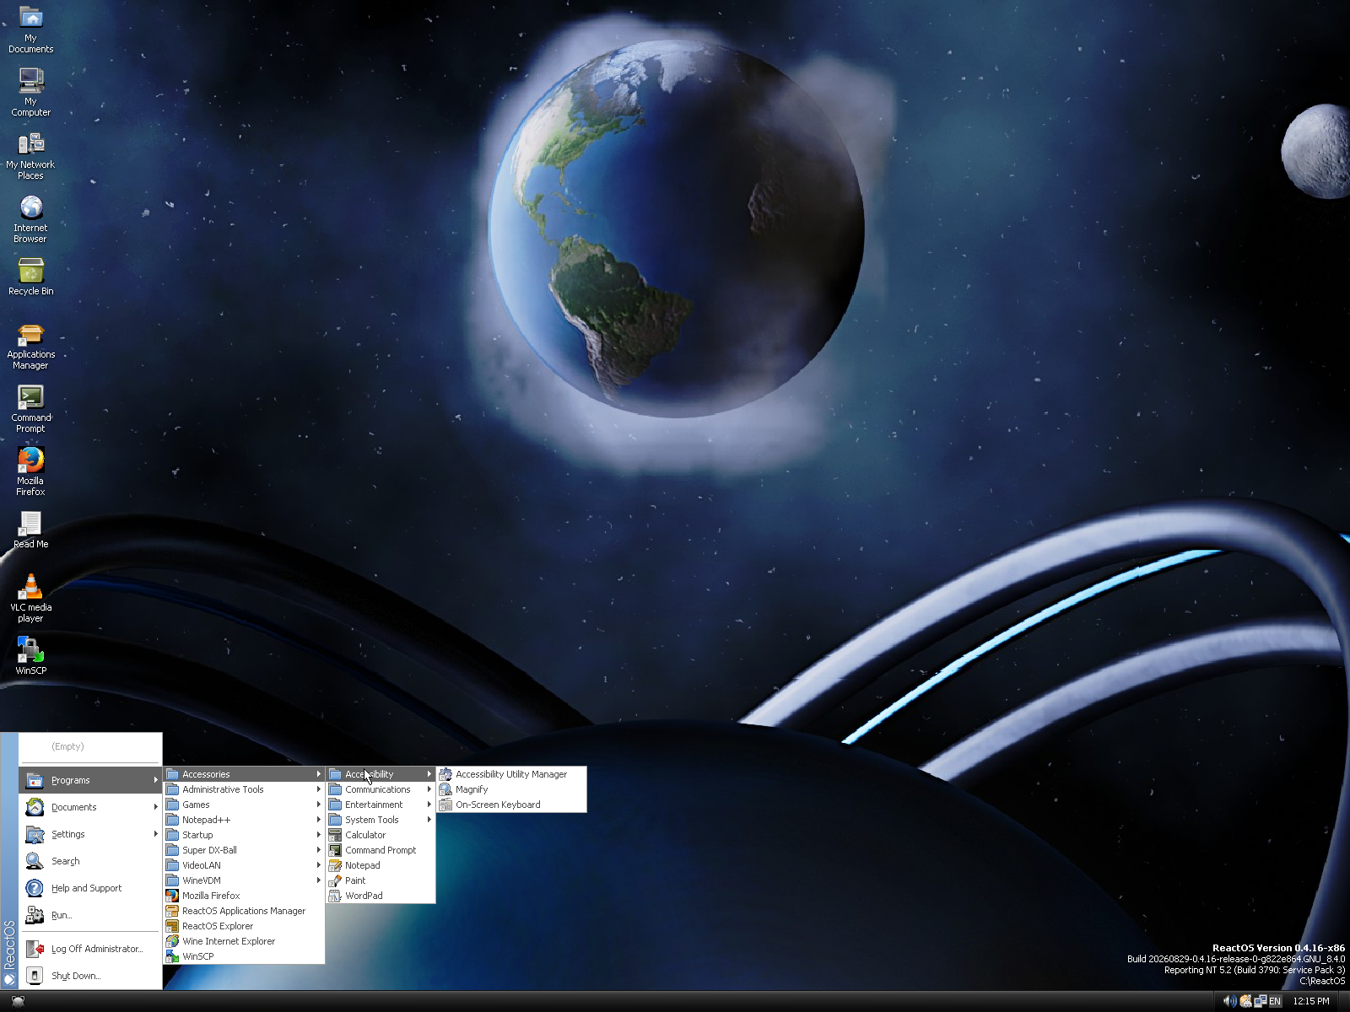Select VLC media player desktop shortcut
Viewport: 1350px width, 1012px height.
click(30, 599)
